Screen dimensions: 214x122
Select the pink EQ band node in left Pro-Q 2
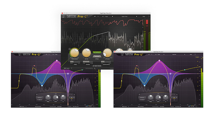[x=57, y=60]
